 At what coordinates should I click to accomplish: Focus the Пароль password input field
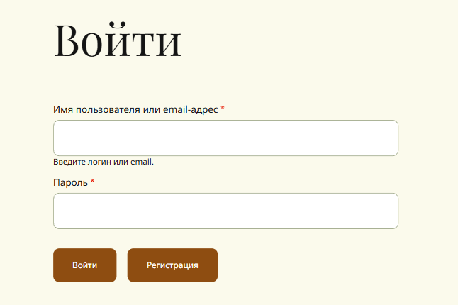[x=225, y=211]
